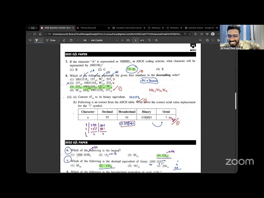Screen dimensions: 264x198
Task: Open the highlighter color dropdown arrow
Action: (40, 40)
